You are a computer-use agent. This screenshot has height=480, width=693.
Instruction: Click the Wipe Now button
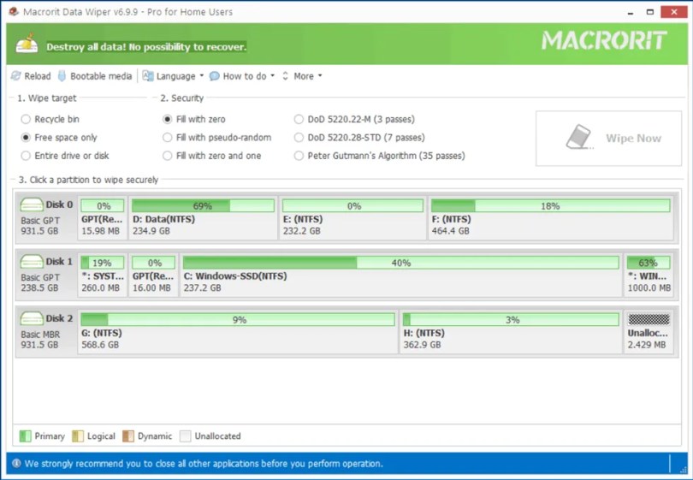point(608,139)
